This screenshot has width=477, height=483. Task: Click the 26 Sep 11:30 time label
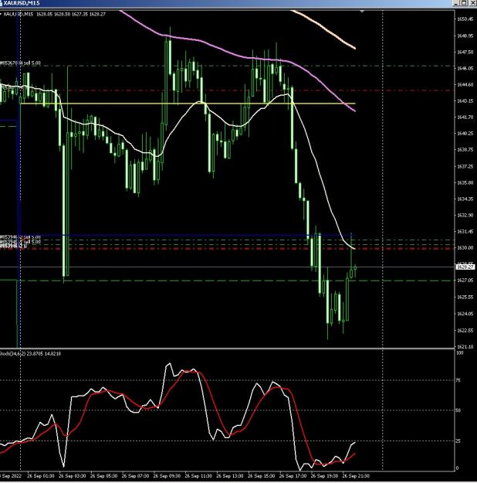tap(198, 476)
